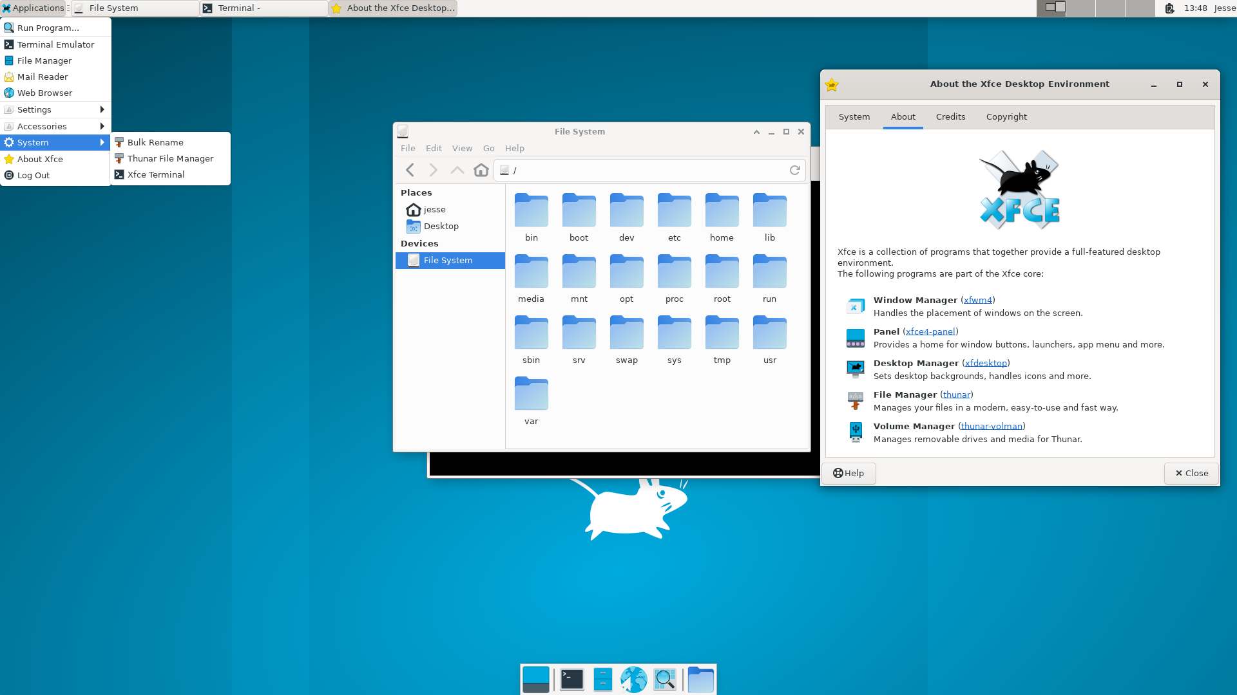Viewport: 1237px width, 695px height.
Task: Select File System under Devices
Action: click(x=450, y=260)
